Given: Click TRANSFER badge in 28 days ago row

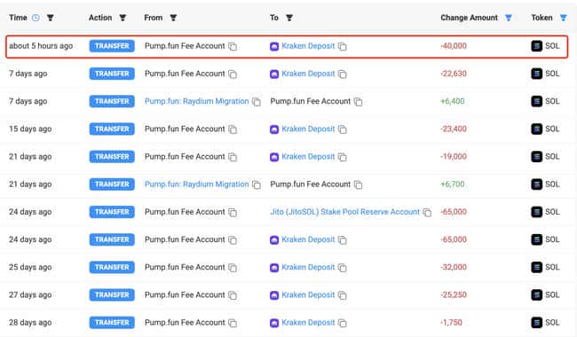Looking at the screenshot, I should [x=112, y=322].
